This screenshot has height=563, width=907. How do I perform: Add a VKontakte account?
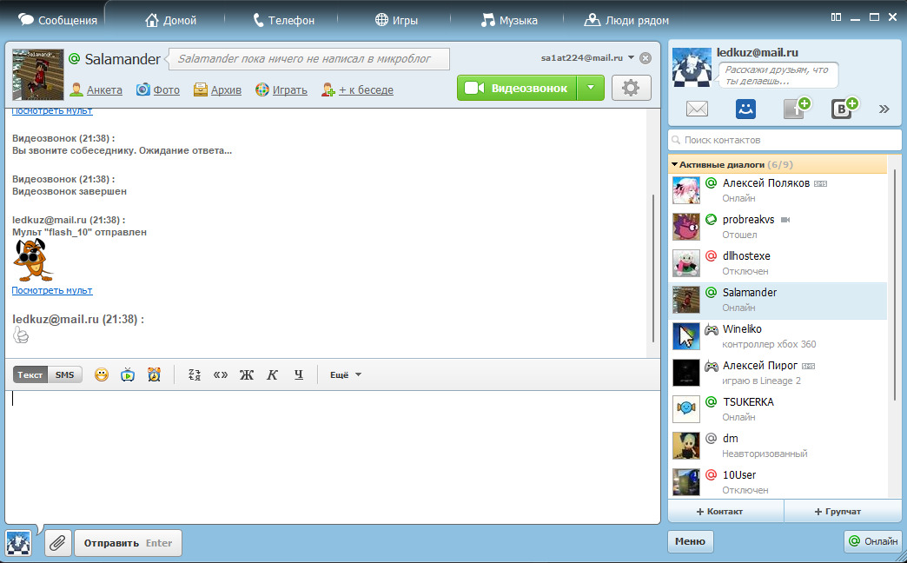[843, 109]
